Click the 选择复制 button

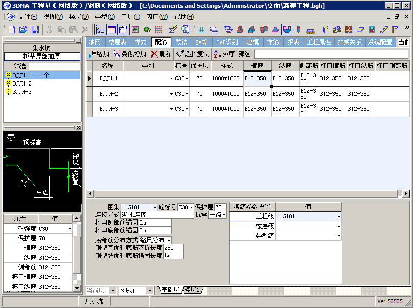(x=193, y=54)
